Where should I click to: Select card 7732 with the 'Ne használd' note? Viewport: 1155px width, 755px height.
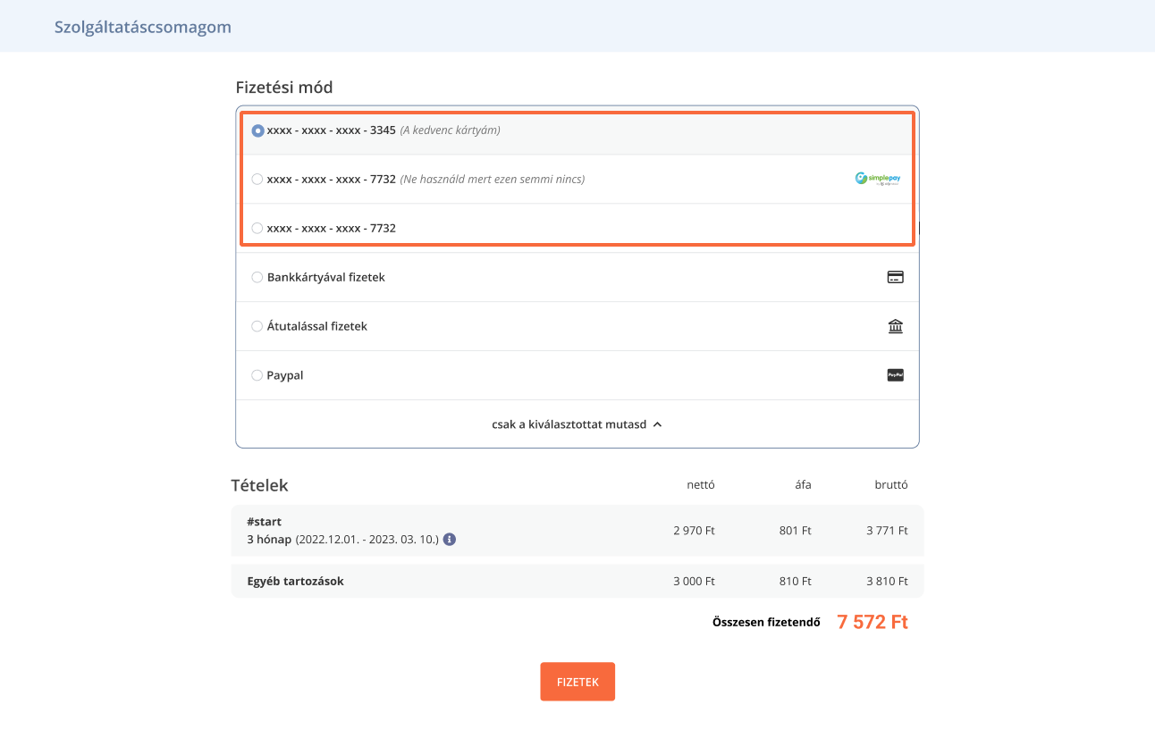pos(257,180)
